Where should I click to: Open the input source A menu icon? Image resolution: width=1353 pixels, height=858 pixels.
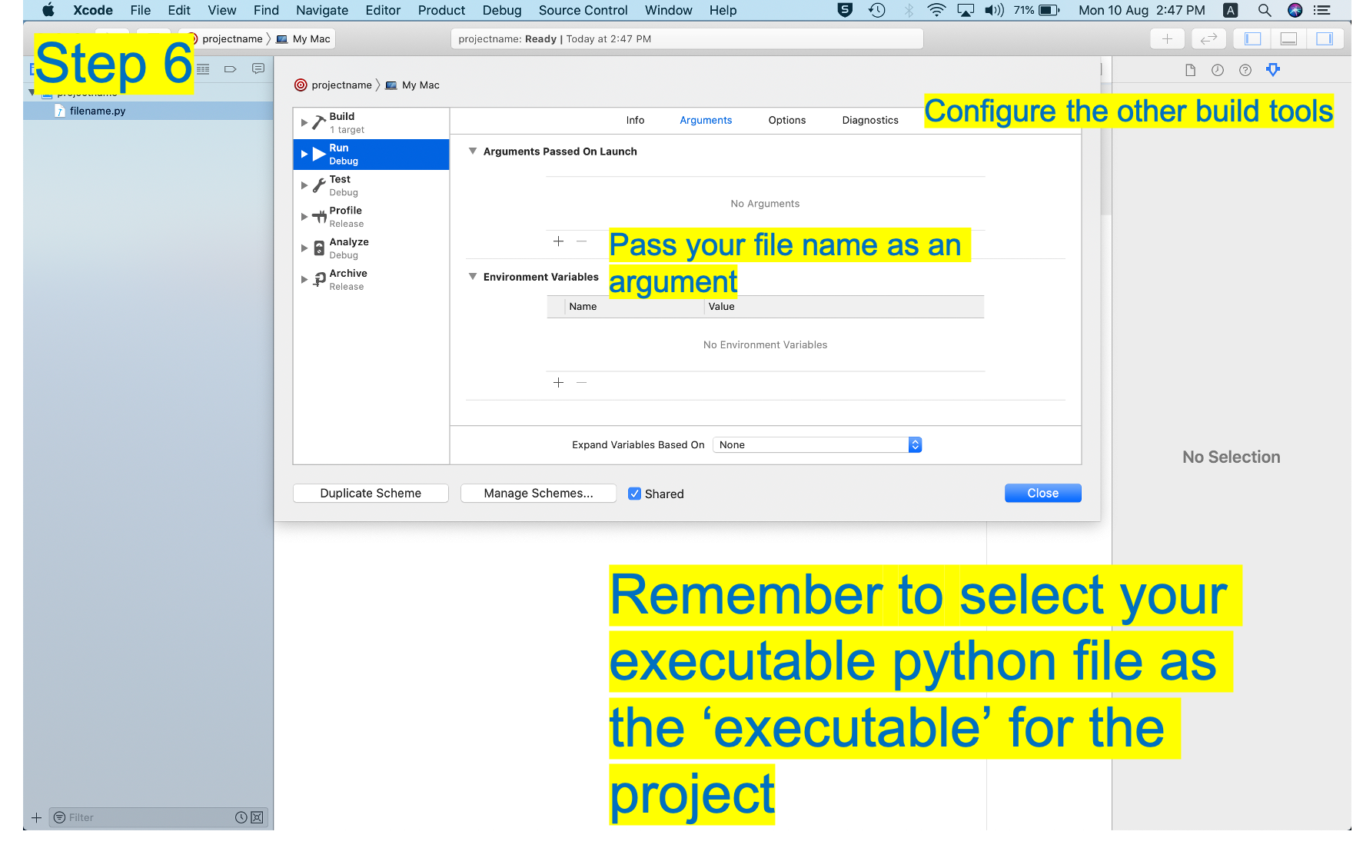click(1231, 10)
